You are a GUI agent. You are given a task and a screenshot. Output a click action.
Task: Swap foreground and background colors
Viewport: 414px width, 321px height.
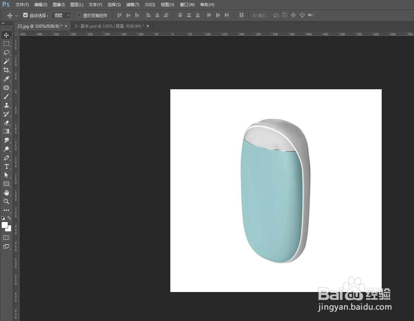[9, 218]
